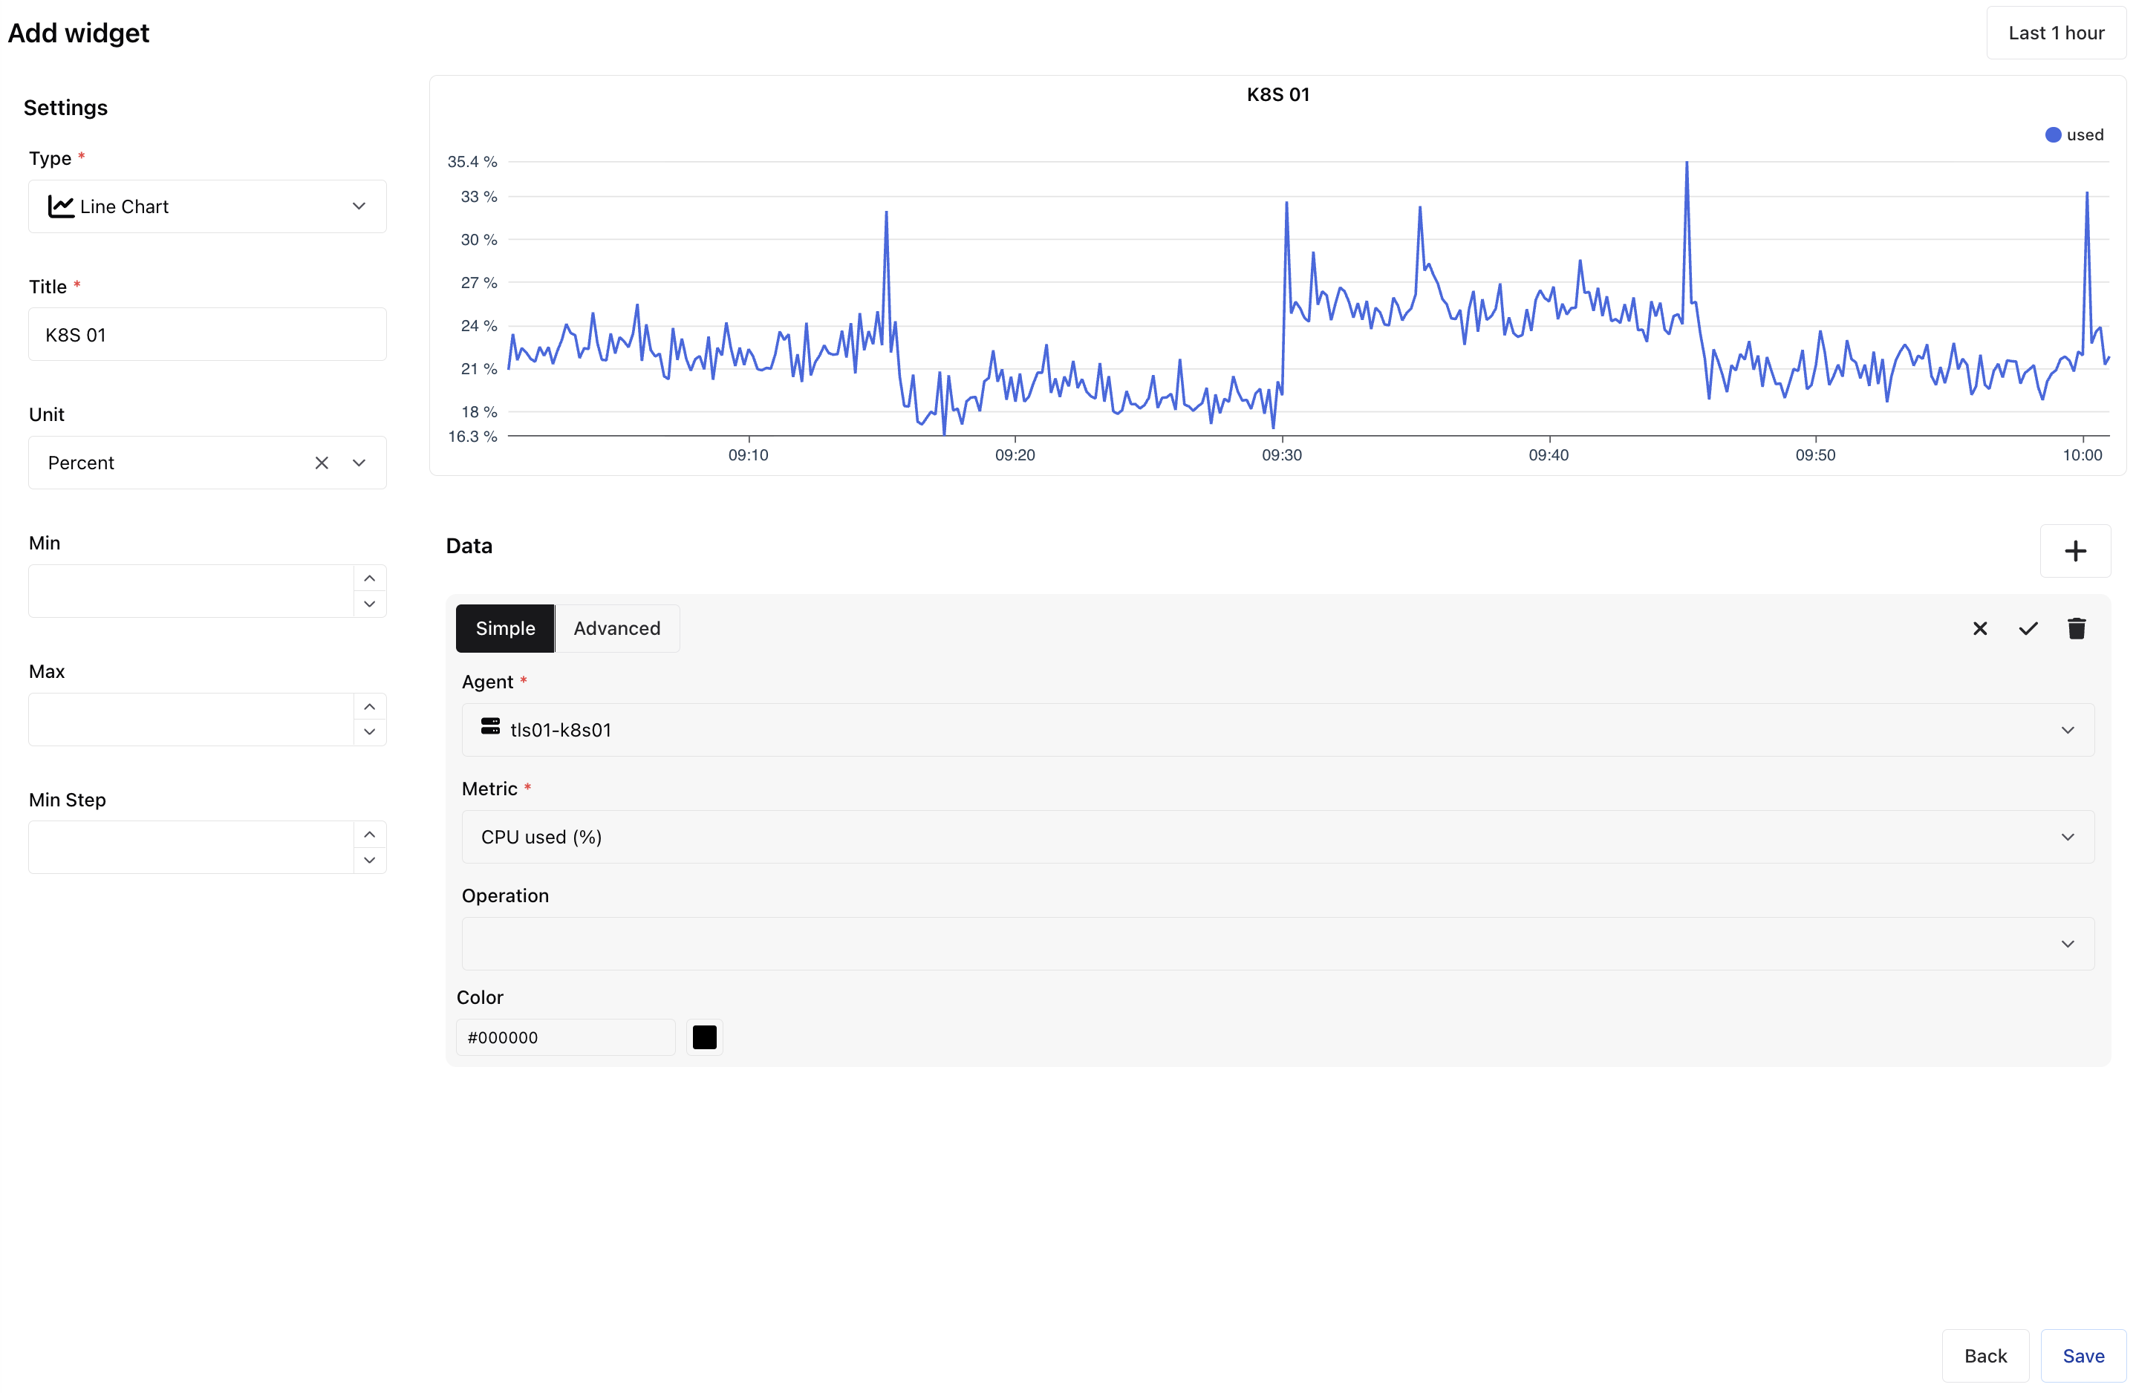Discard data changes with the X icon
The width and height of the screenshot is (2136, 1393).
pyautogui.click(x=1980, y=628)
